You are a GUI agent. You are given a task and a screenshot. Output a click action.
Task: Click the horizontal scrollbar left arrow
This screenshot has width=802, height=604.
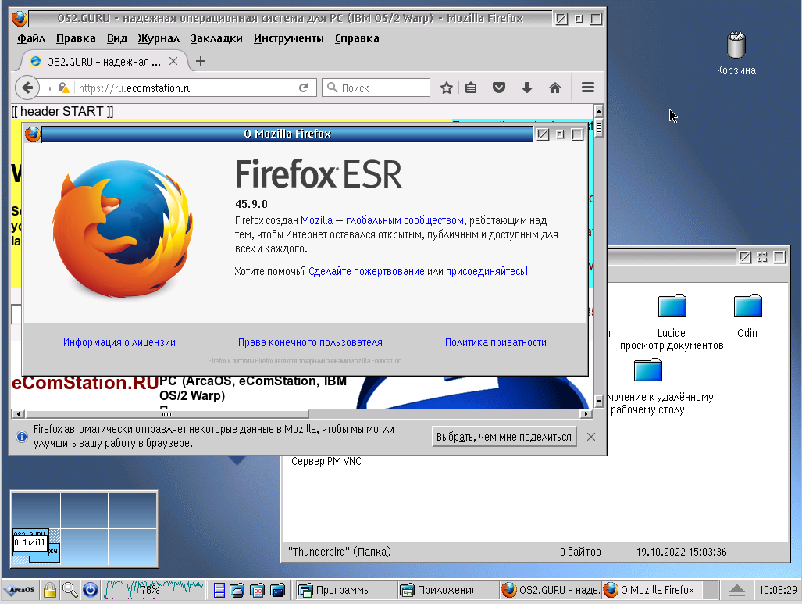(19, 413)
